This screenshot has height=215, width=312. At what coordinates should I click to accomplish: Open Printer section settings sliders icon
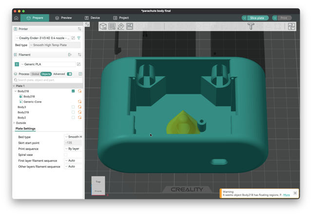(x=79, y=29)
